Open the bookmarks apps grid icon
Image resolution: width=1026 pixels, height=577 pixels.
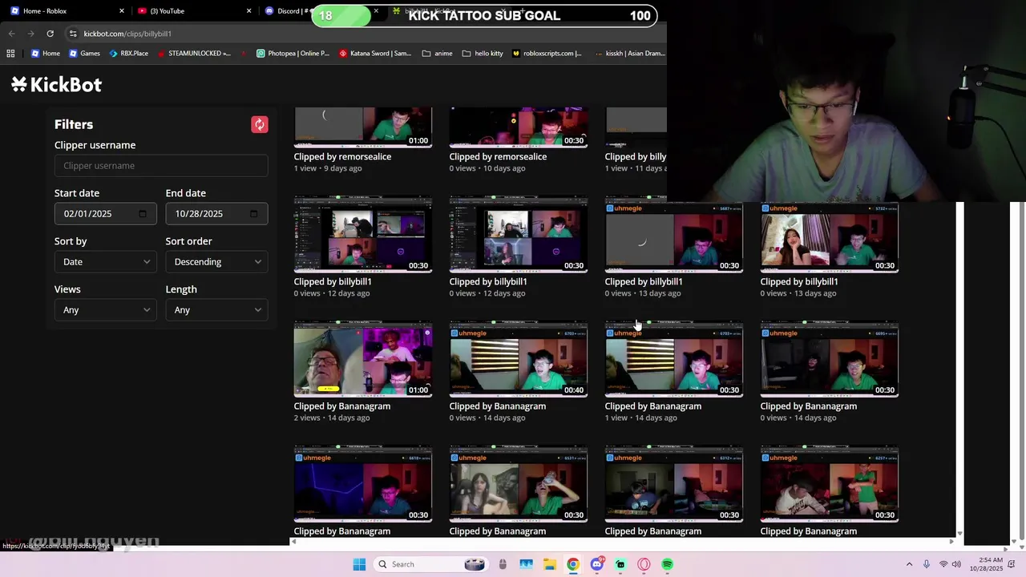(10, 54)
